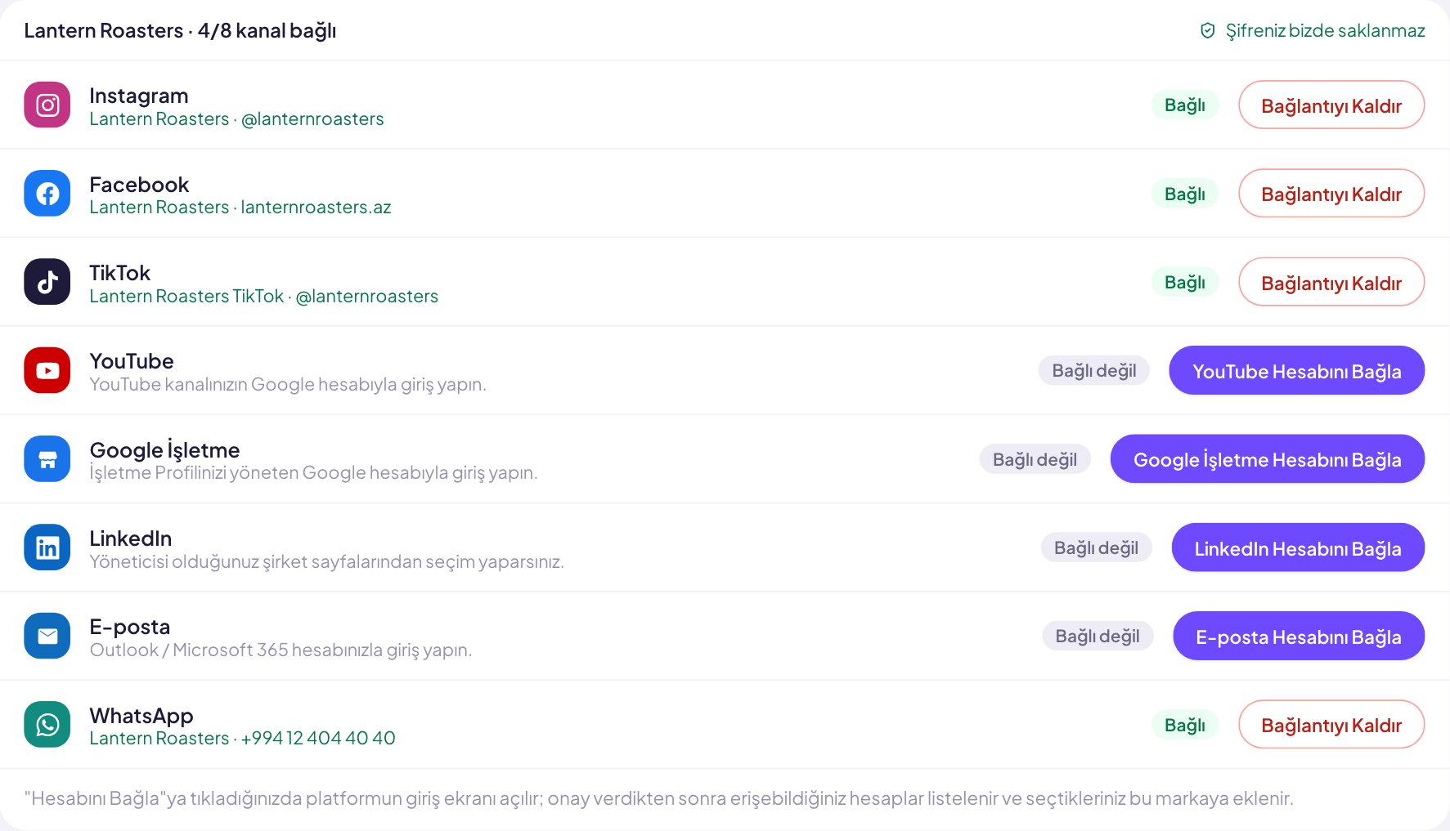The width and height of the screenshot is (1450, 831).
Task: Remove the Facebook connection
Action: pyautogui.click(x=1331, y=194)
